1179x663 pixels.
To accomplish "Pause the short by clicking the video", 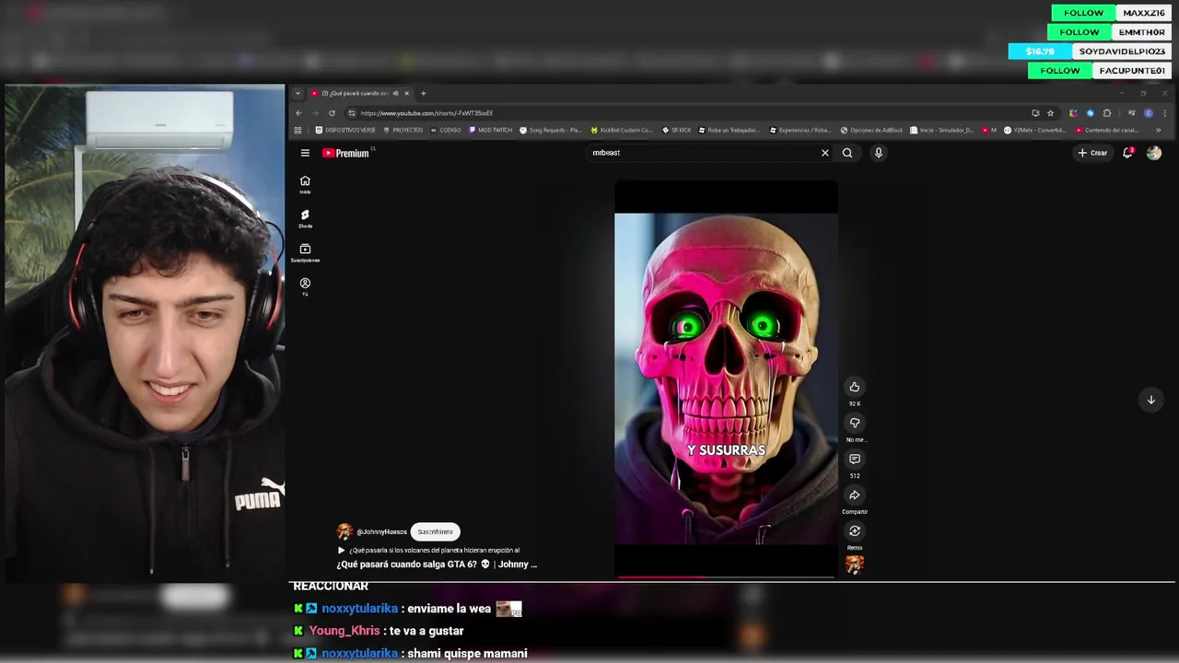I will point(726,378).
